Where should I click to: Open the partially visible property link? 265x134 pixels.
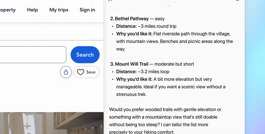click(8, 10)
